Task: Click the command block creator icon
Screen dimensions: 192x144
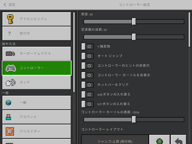Action: point(10,131)
